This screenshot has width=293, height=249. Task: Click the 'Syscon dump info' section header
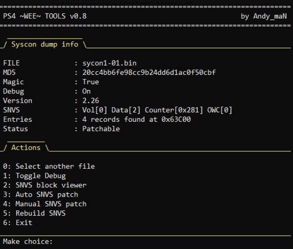(x=45, y=45)
